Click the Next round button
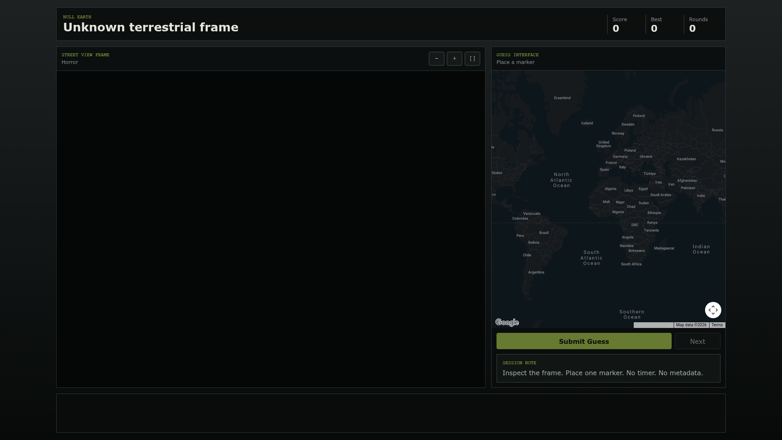This screenshot has width=782, height=440. (x=697, y=341)
